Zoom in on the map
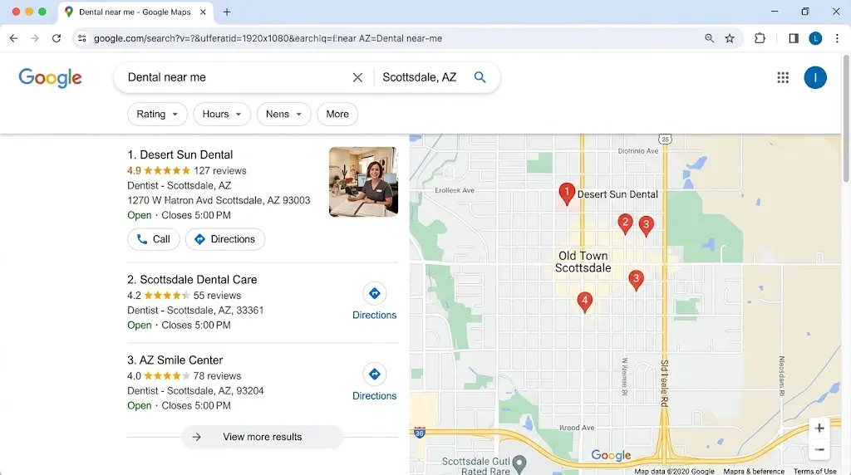This screenshot has height=475, width=851. pos(819,428)
